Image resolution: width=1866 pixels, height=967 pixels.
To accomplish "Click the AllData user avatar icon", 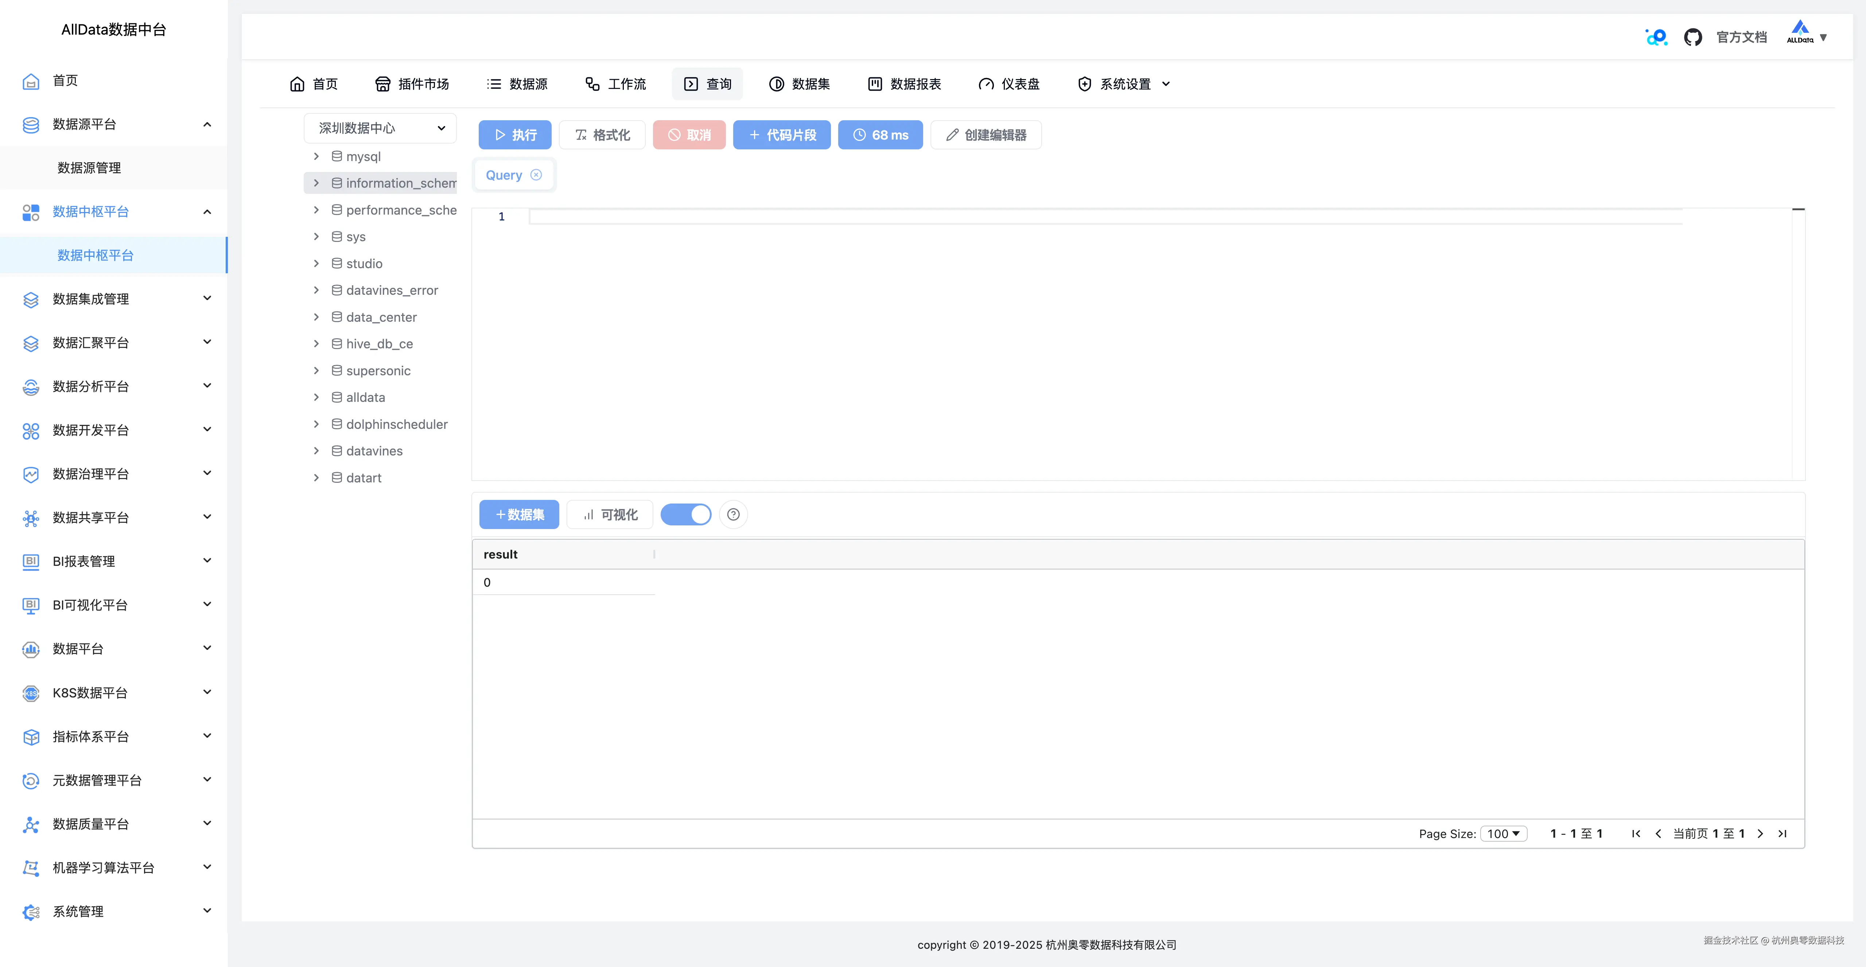I will 1800,32.
